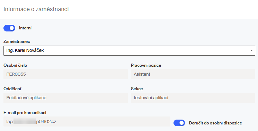
Task: Open the Zaměstnanec combo box showing Ing. Karel Nováček
Action: pyautogui.click(x=129, y=50)
